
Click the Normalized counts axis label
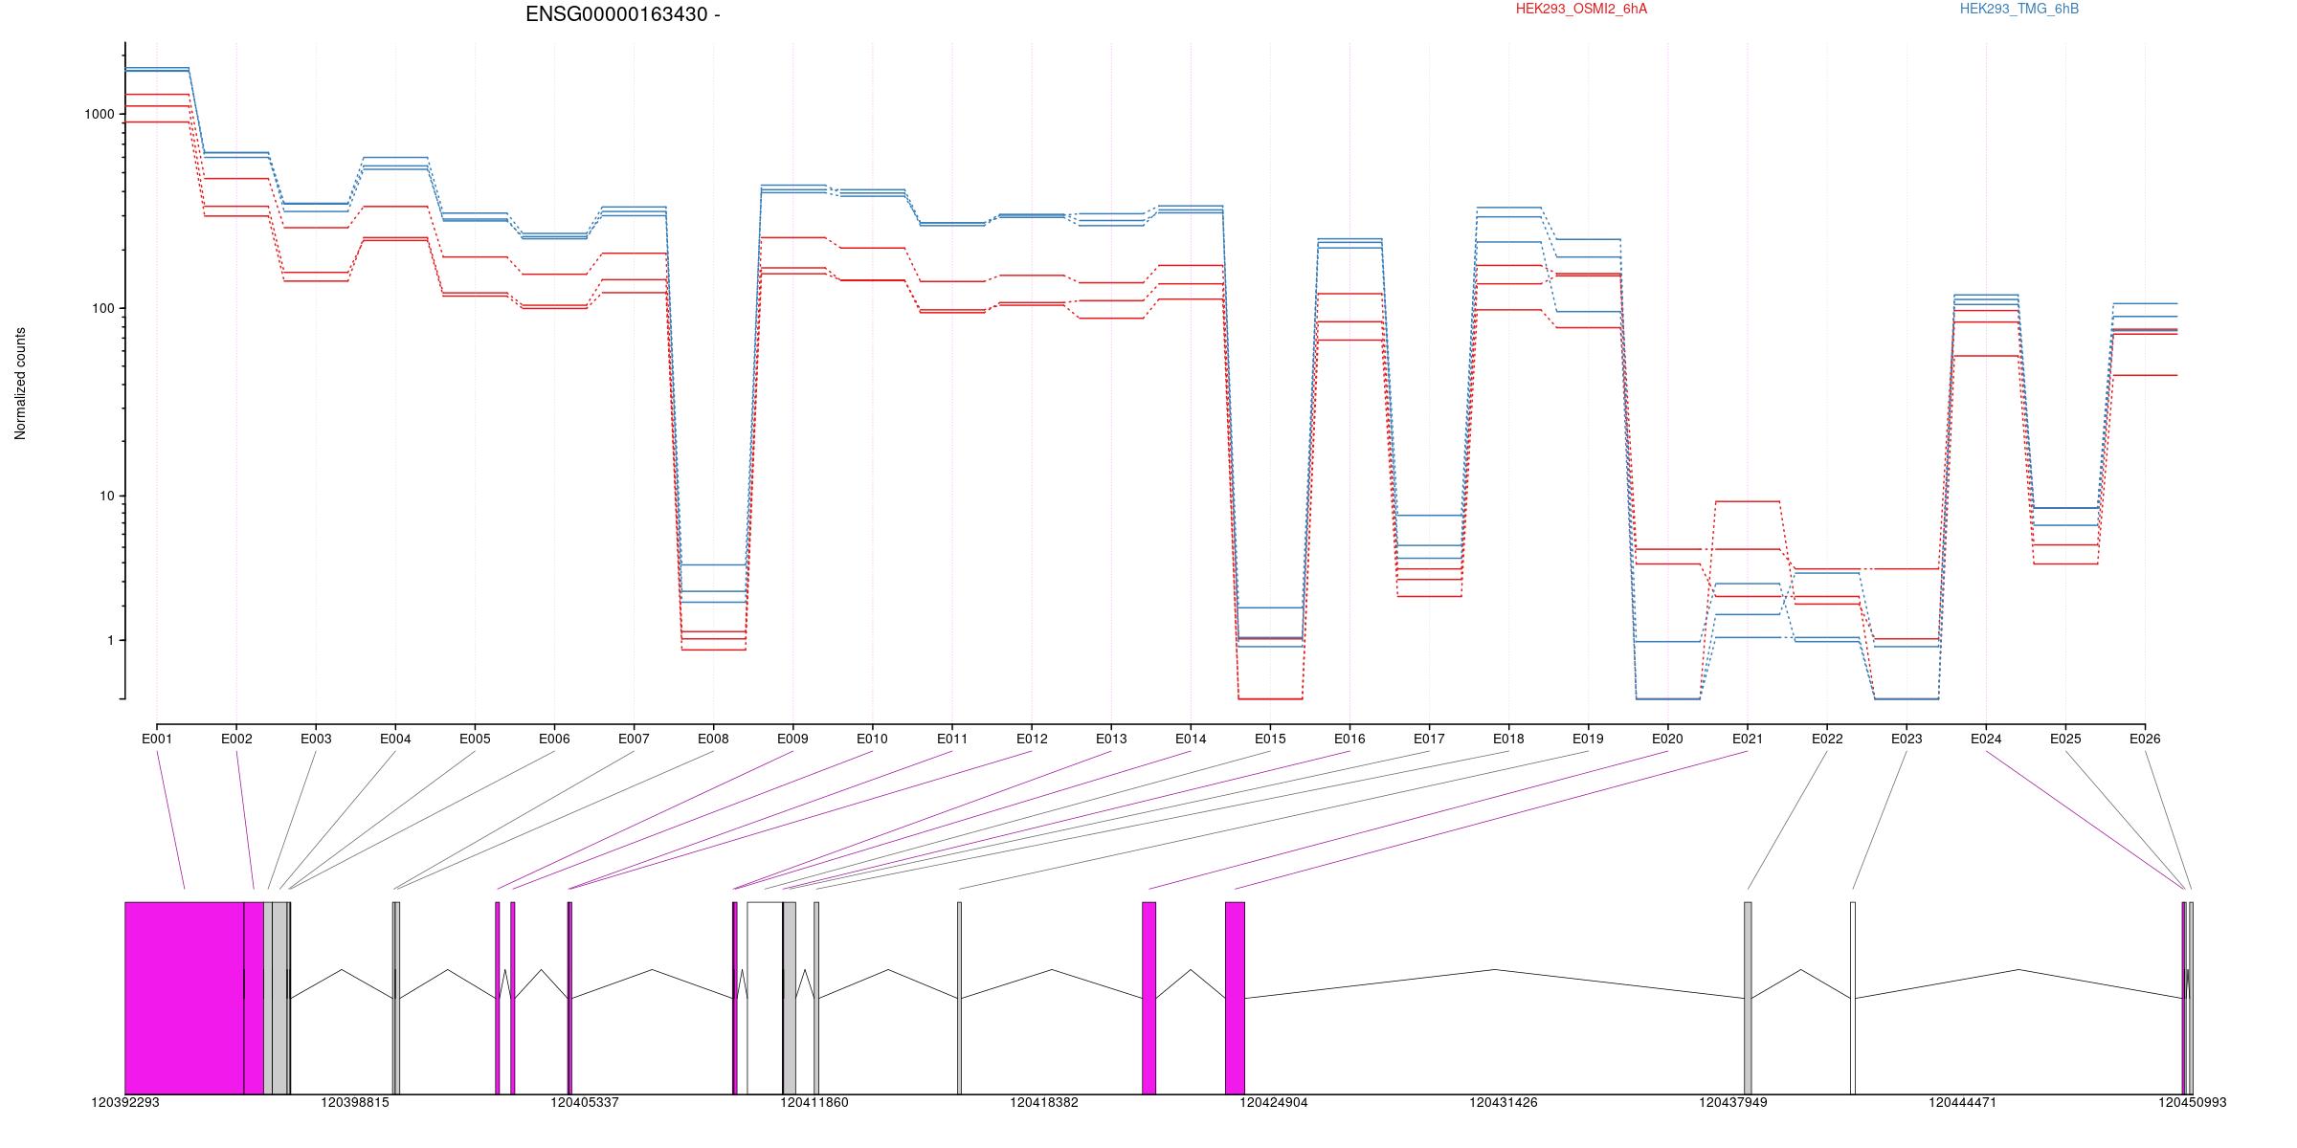(x=20, y=384)
